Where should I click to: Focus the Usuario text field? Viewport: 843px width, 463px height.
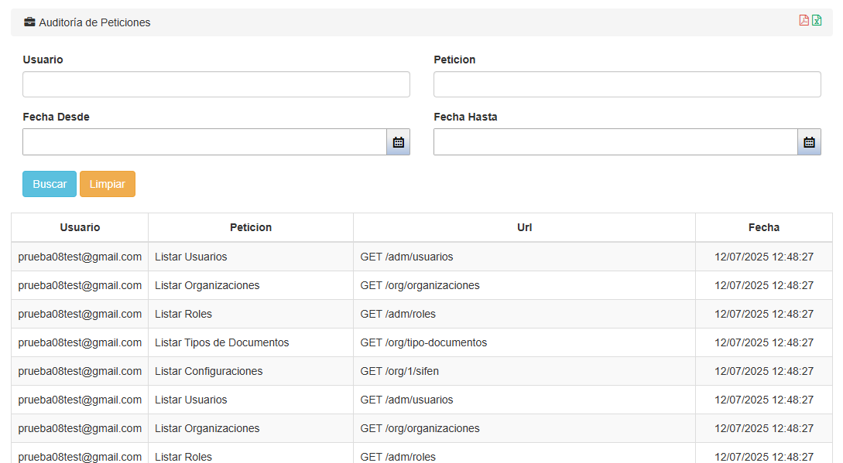tap(216, 85)
